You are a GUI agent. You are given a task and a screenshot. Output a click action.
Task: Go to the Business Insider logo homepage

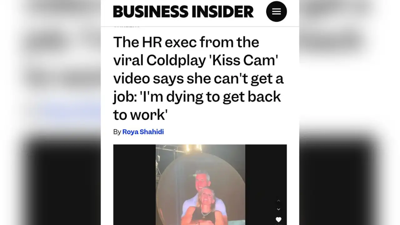point(183,12)
